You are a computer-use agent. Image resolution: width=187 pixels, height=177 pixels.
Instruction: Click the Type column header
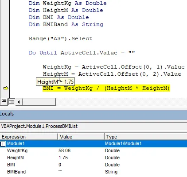[146, 137]
